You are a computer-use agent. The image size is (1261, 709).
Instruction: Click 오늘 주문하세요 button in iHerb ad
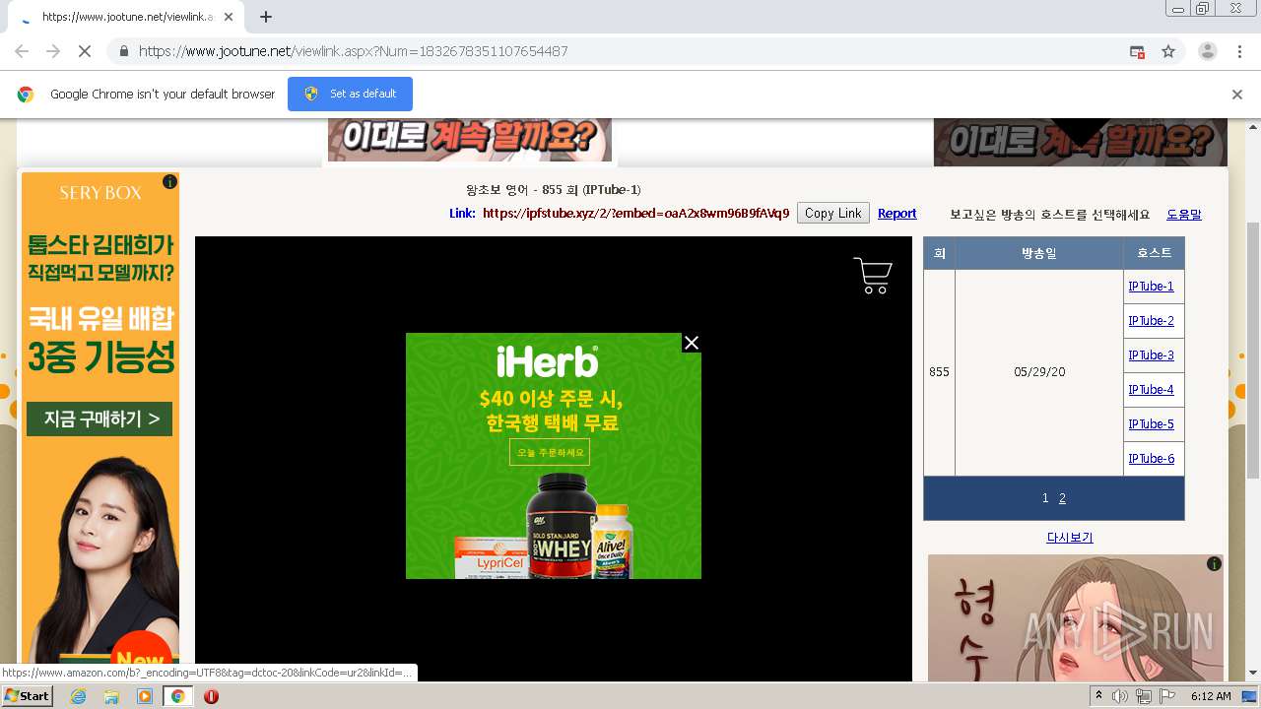550,452
